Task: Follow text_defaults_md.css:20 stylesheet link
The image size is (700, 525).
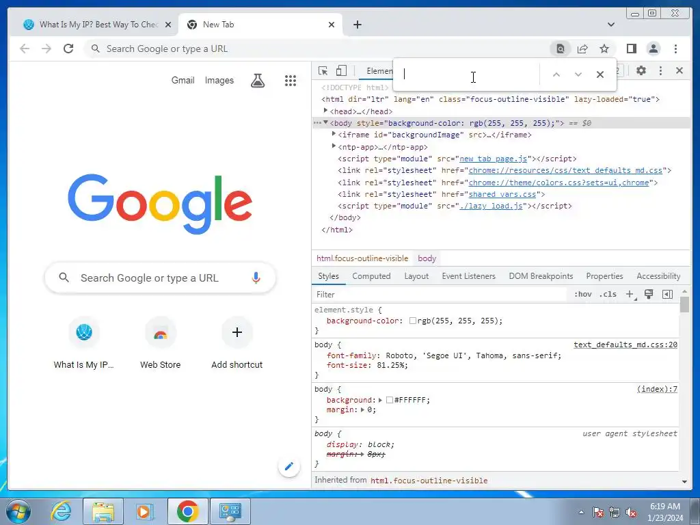Action: pos(625,345)
